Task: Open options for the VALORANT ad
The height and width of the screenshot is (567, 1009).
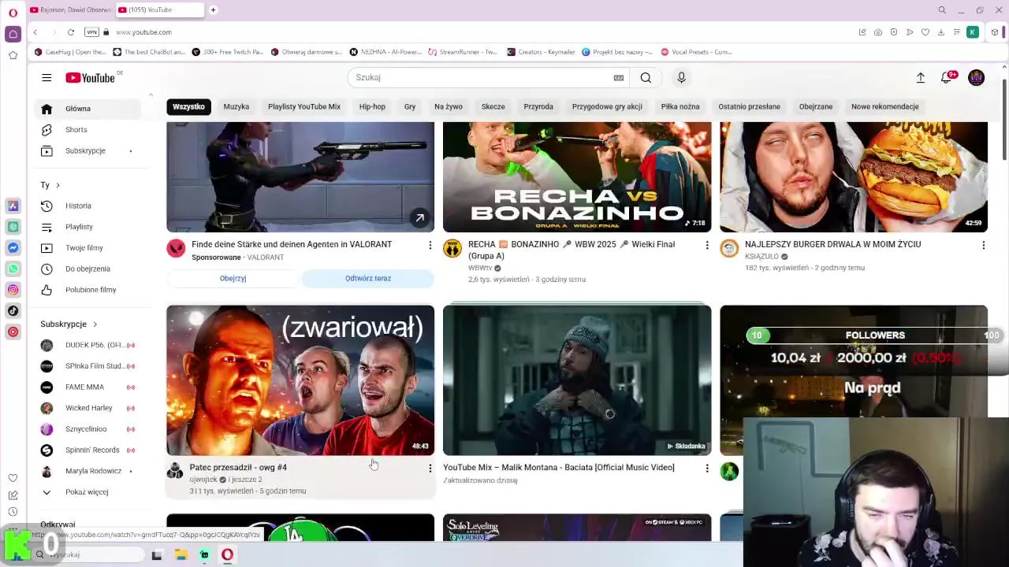Action: tap(430, 246)
